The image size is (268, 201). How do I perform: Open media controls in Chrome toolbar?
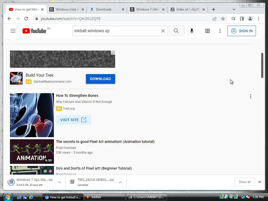pos(233,19)
